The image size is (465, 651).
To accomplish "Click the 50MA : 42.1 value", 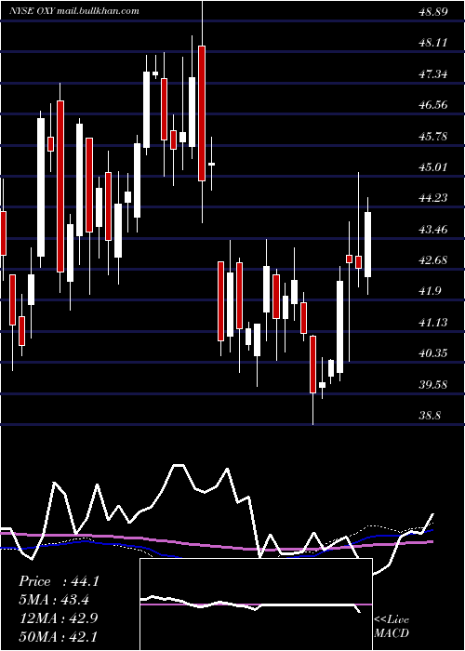I will click(59, 636).
